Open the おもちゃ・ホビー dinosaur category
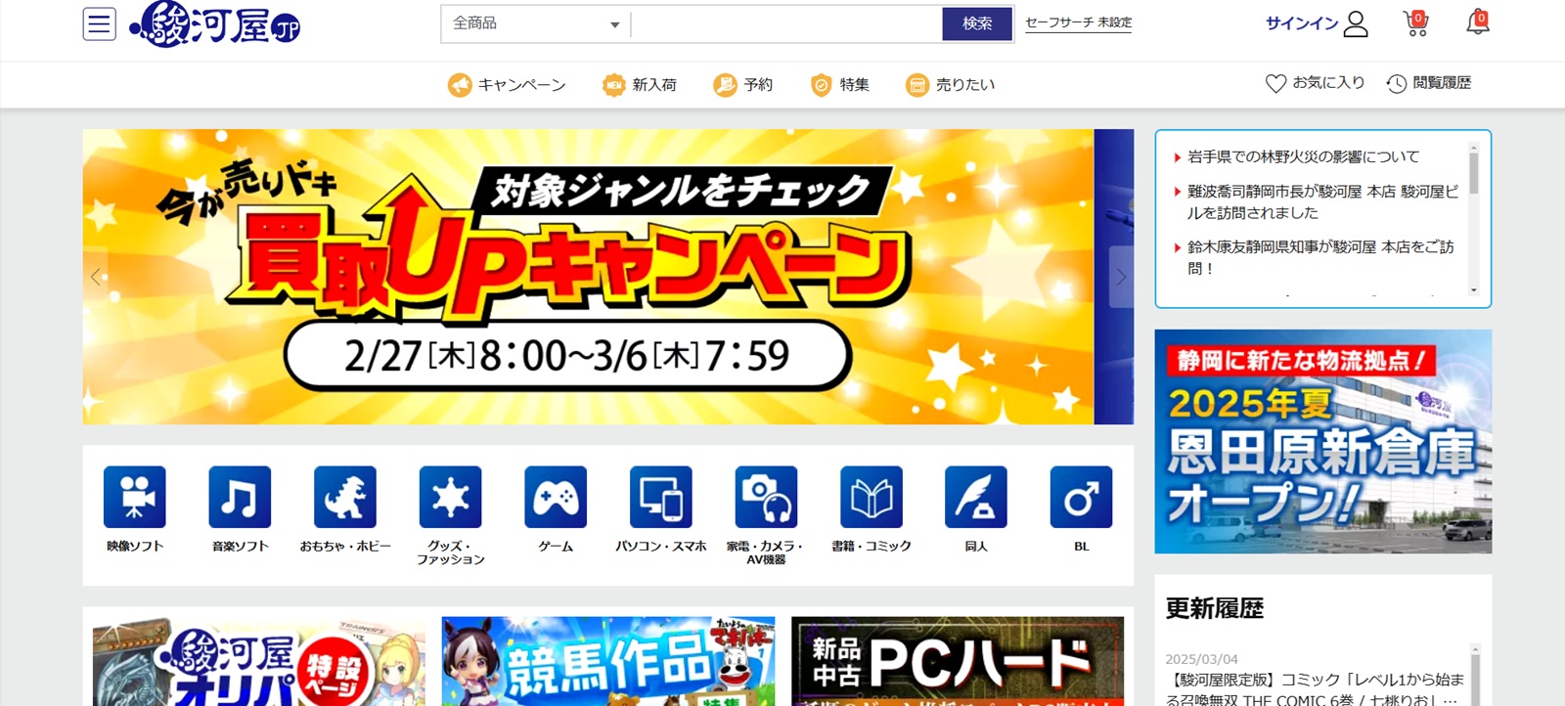The width and height of the screenshot is (1565, 706). point(345,498)
